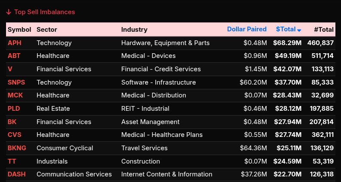
Task: Open the APH ticker link
Action: pos(15,43)
